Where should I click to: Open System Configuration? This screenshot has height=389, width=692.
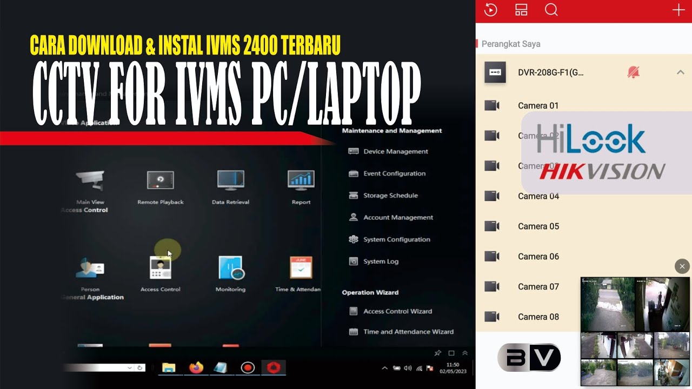(389, 239)
